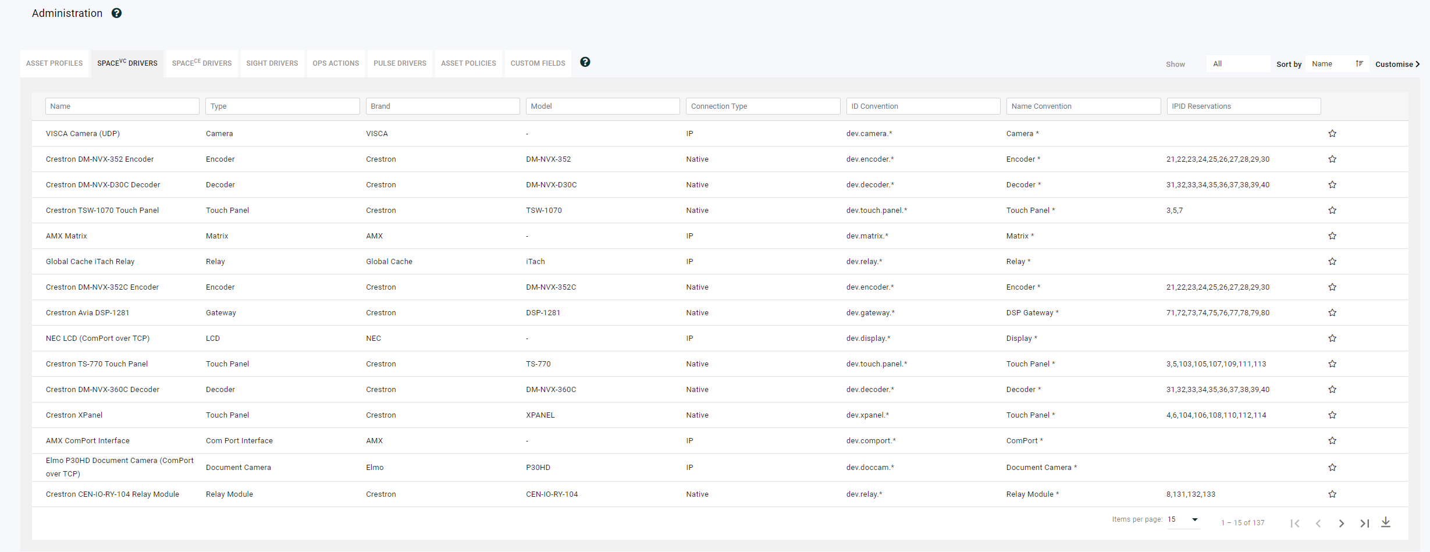
Task: Star the Crestron DM-NVX-D30C Decoder row
Action: click(1332, 184)
